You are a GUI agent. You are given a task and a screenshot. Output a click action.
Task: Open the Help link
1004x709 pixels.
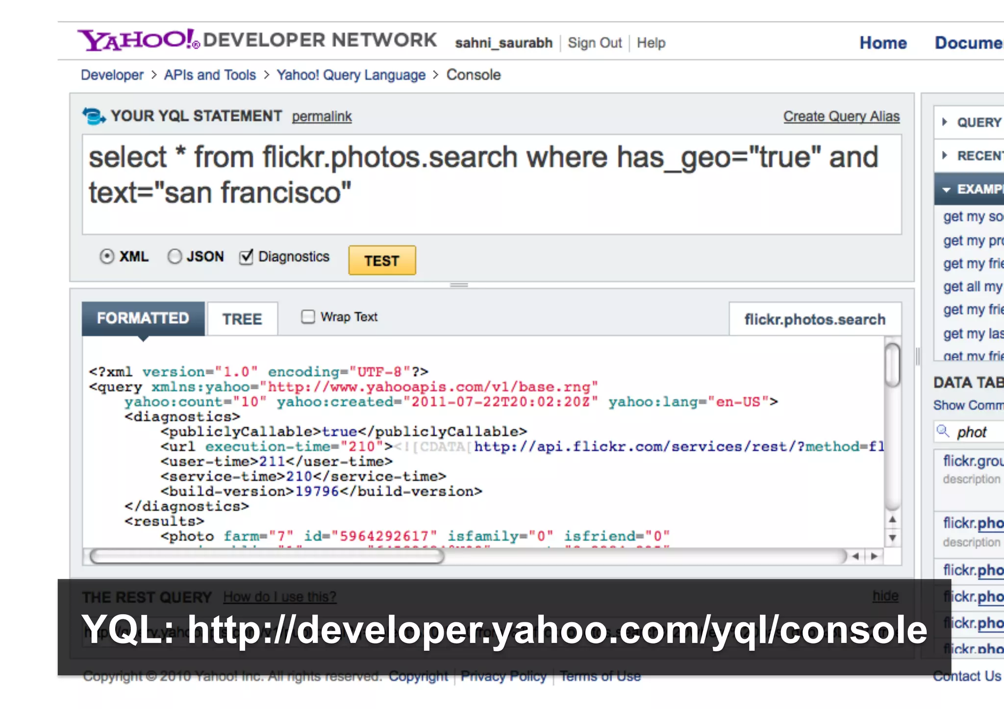point(651,43)
